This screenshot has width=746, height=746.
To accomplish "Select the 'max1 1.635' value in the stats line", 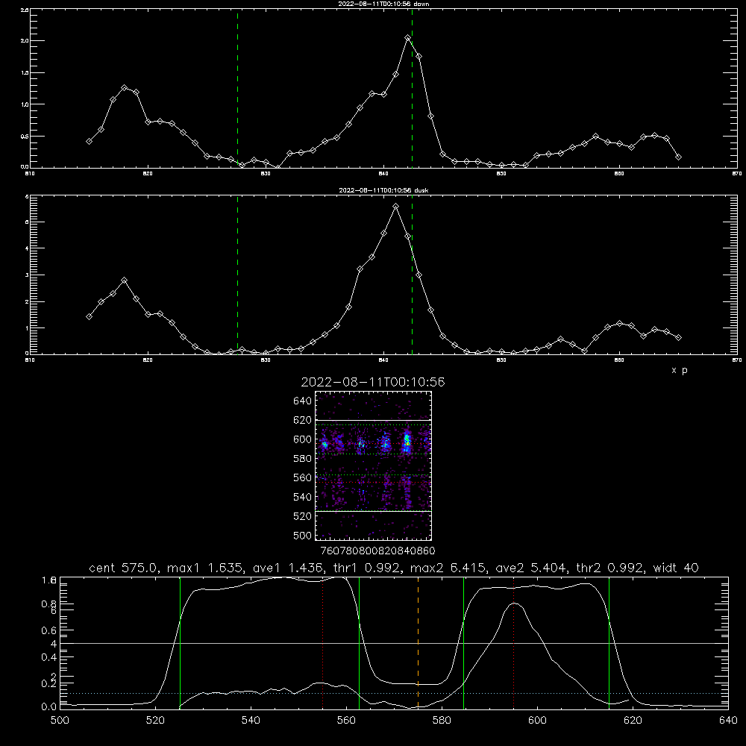I will (203, 568).
